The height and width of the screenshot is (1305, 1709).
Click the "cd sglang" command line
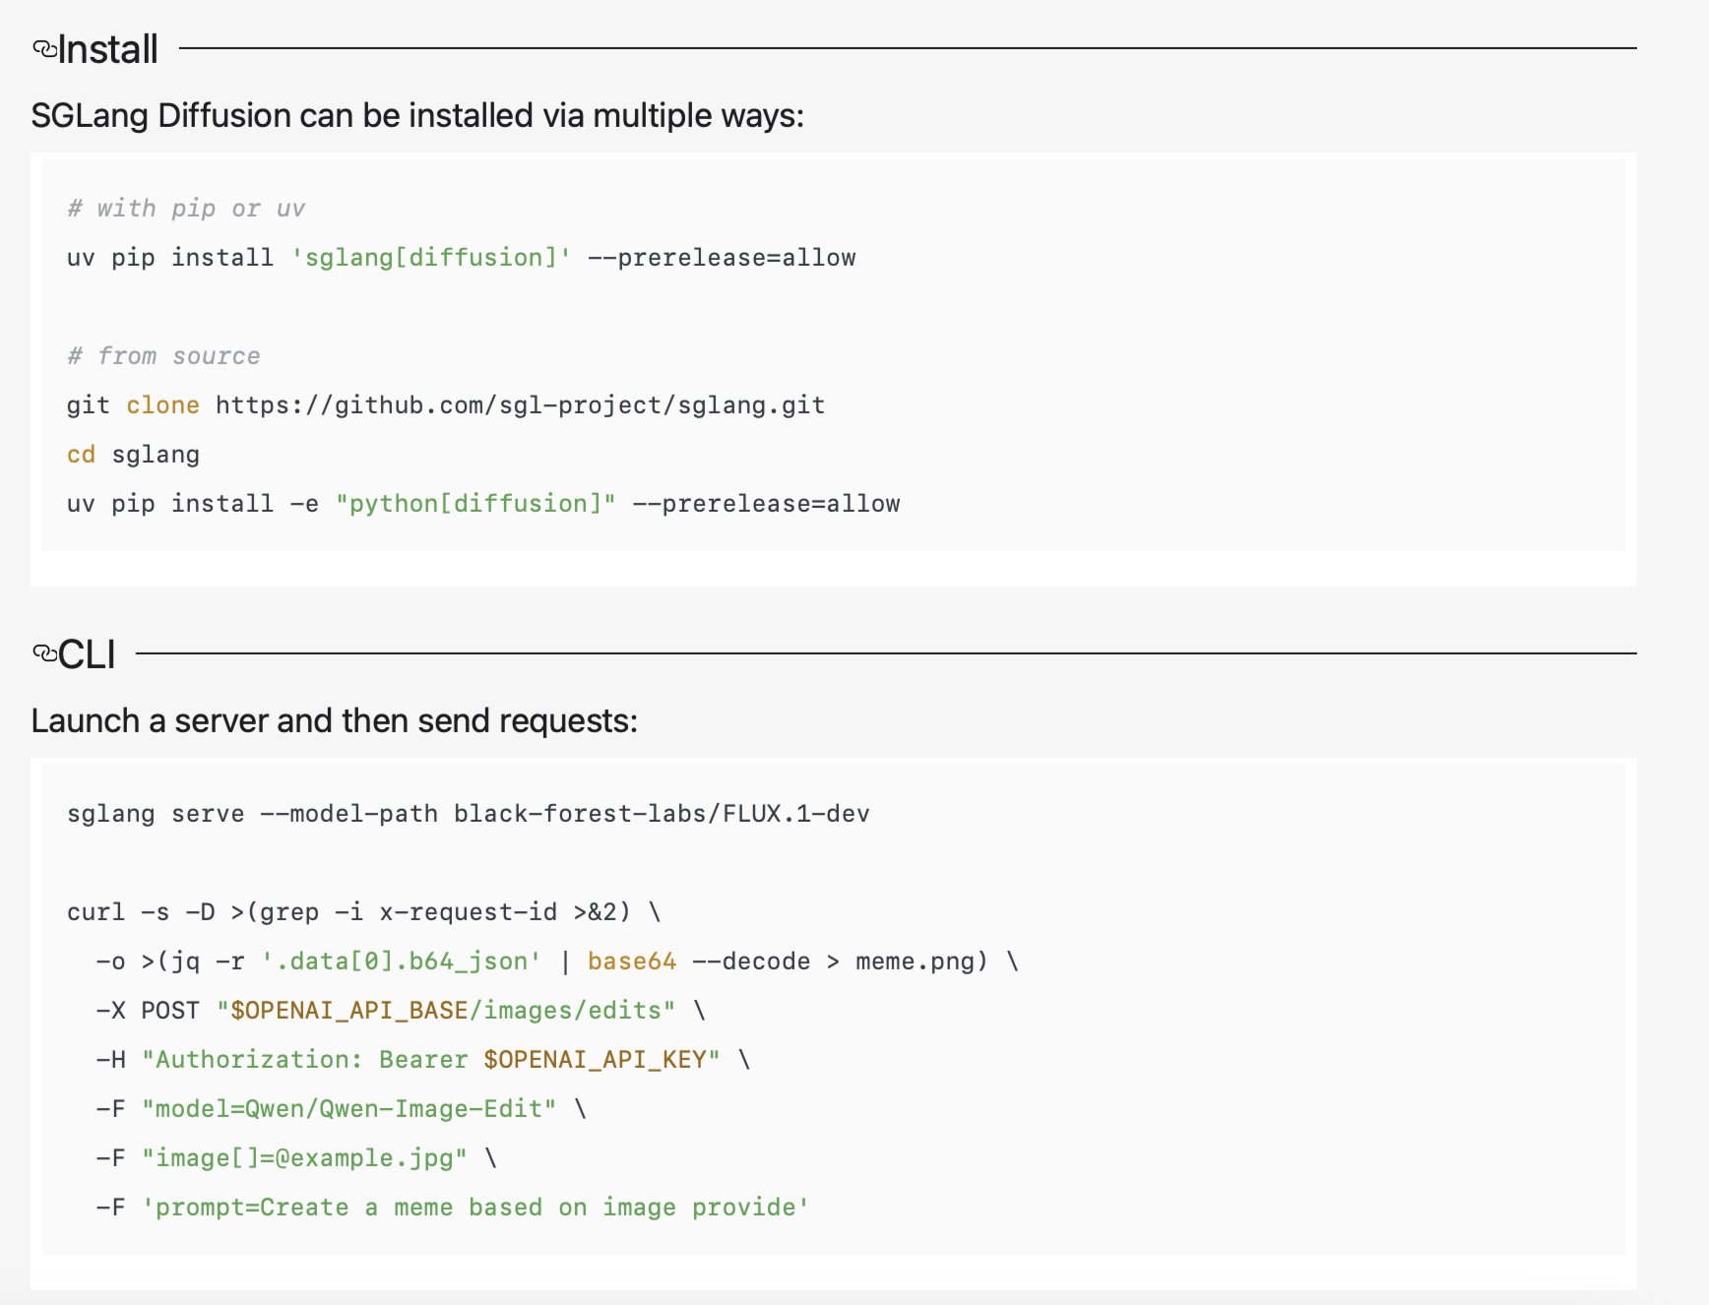(x=133, y=455)
